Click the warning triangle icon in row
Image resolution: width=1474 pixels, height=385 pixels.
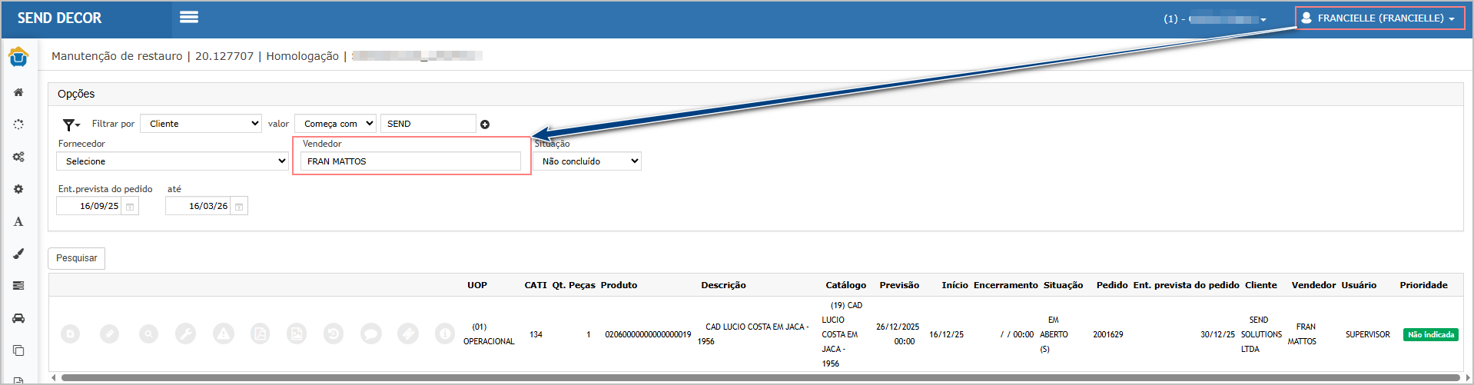(x=223, y=334)
